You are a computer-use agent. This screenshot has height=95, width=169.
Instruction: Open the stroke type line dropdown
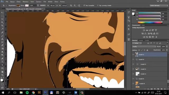point(43,5)
